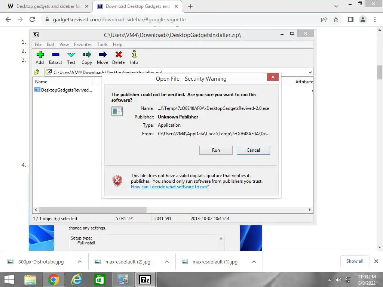This screenshot has width=383, height=287.
Task: Bookmark this page with the star icon
Action: point(336,19)
